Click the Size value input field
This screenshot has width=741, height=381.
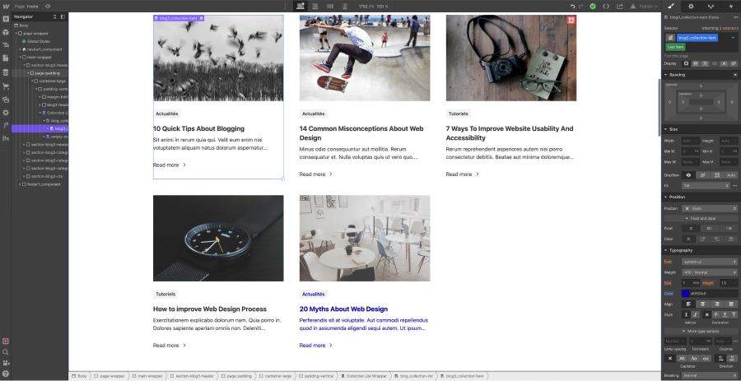(x=691, y=283)
